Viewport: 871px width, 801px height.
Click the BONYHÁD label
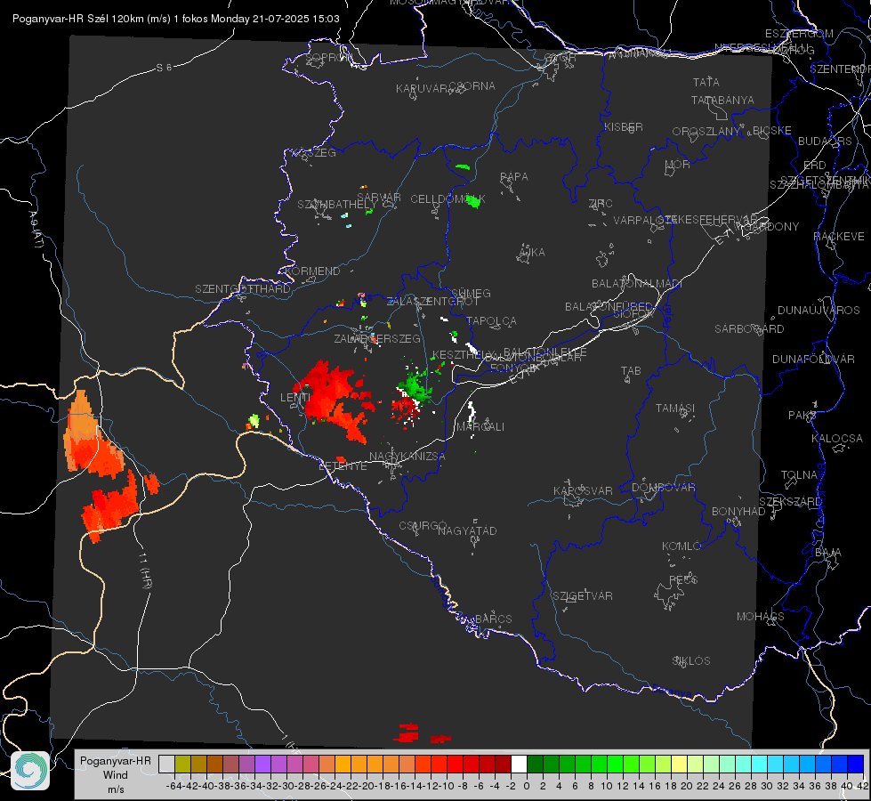738,512
